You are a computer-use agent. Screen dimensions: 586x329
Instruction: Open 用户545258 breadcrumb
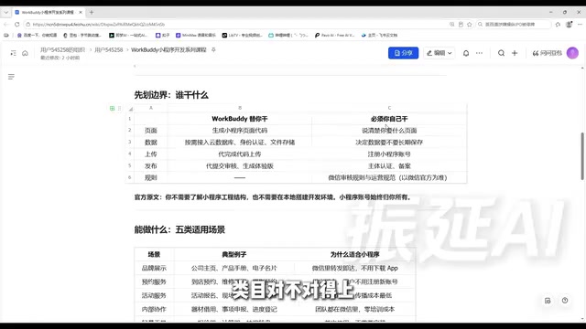[108, 49]
